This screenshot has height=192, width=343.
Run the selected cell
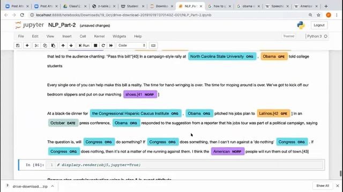pos(84,45)
